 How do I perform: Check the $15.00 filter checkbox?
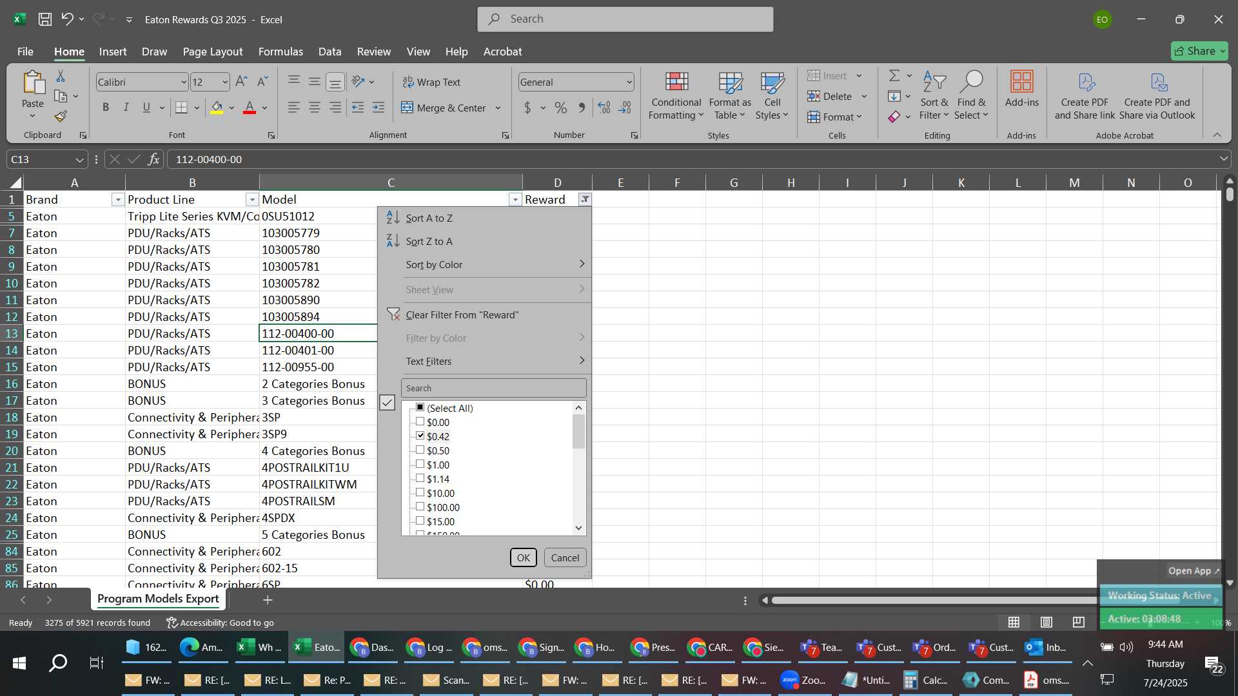click(420, 521)
